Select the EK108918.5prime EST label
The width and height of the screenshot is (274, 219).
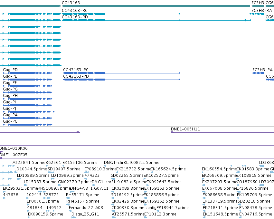click(254, 176)
